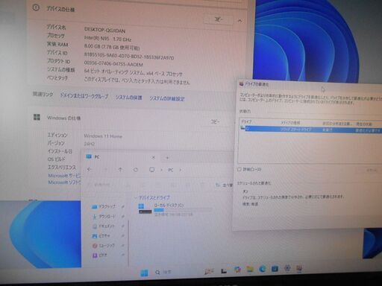Click Local Disk (C:) usage bar
Viewport: 382px width, 286px height.
click(x=183, y=210)
